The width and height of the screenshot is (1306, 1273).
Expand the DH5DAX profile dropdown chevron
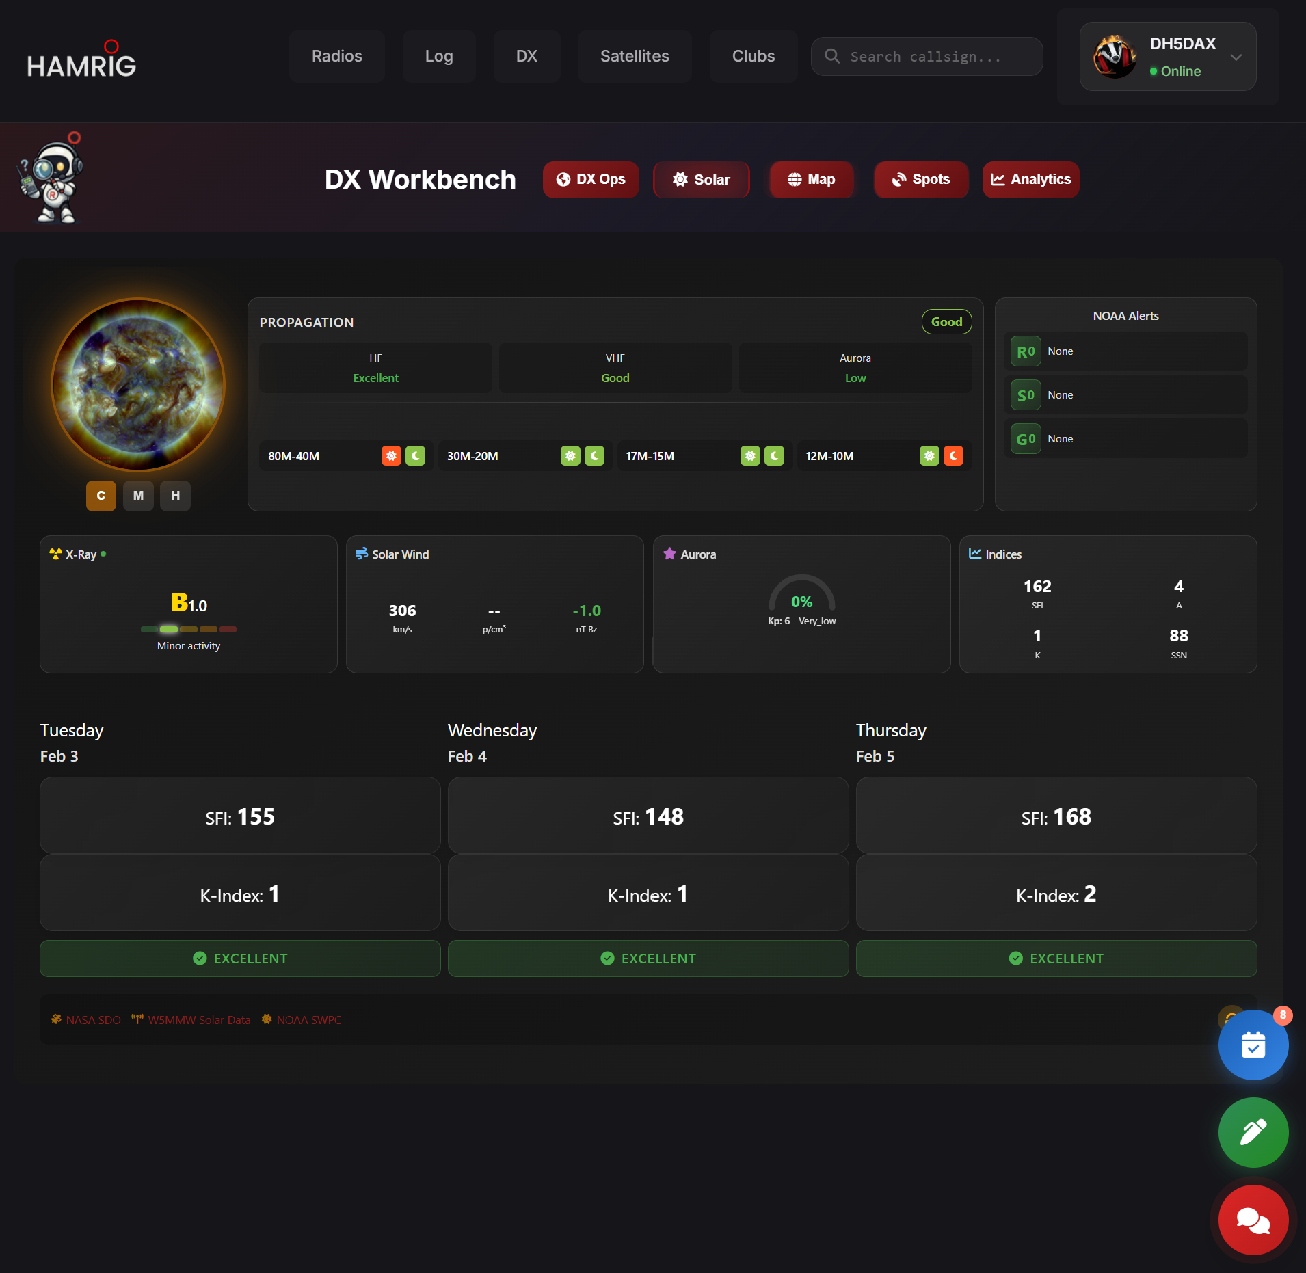1236,57
